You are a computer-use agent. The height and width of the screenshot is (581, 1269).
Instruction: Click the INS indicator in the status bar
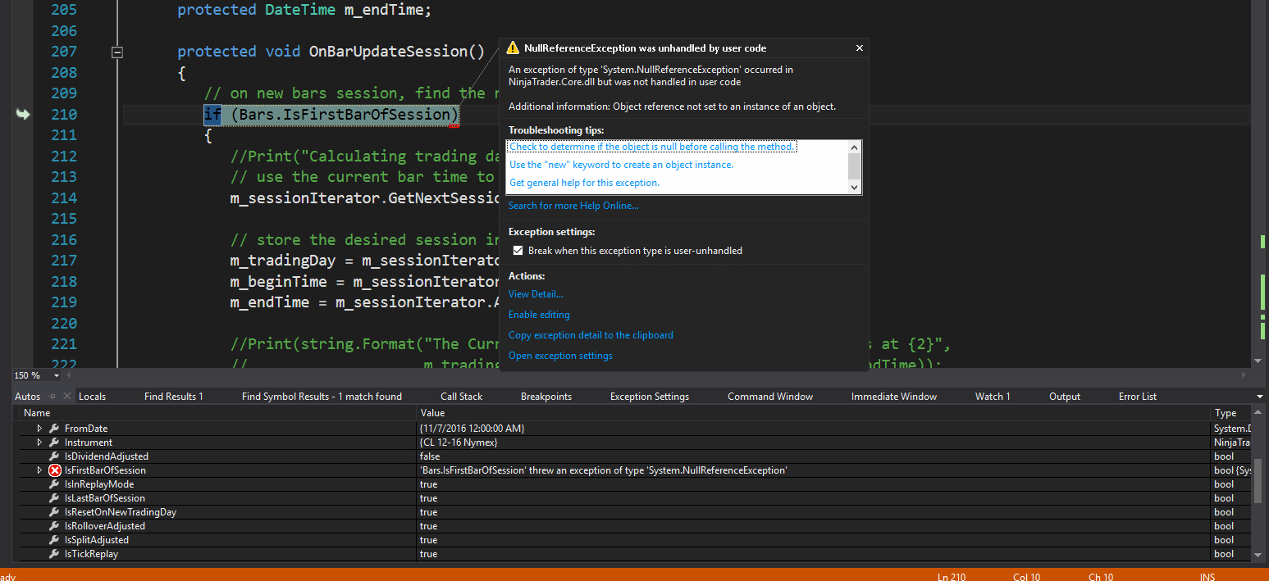(x=1207, y=577)
